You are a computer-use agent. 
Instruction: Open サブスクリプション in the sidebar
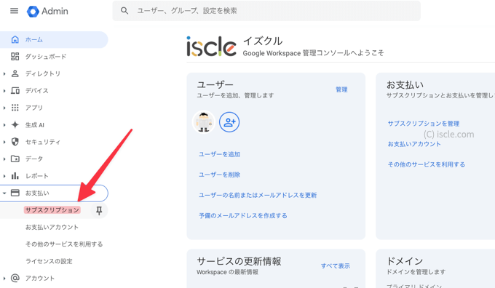coord(52,210)
